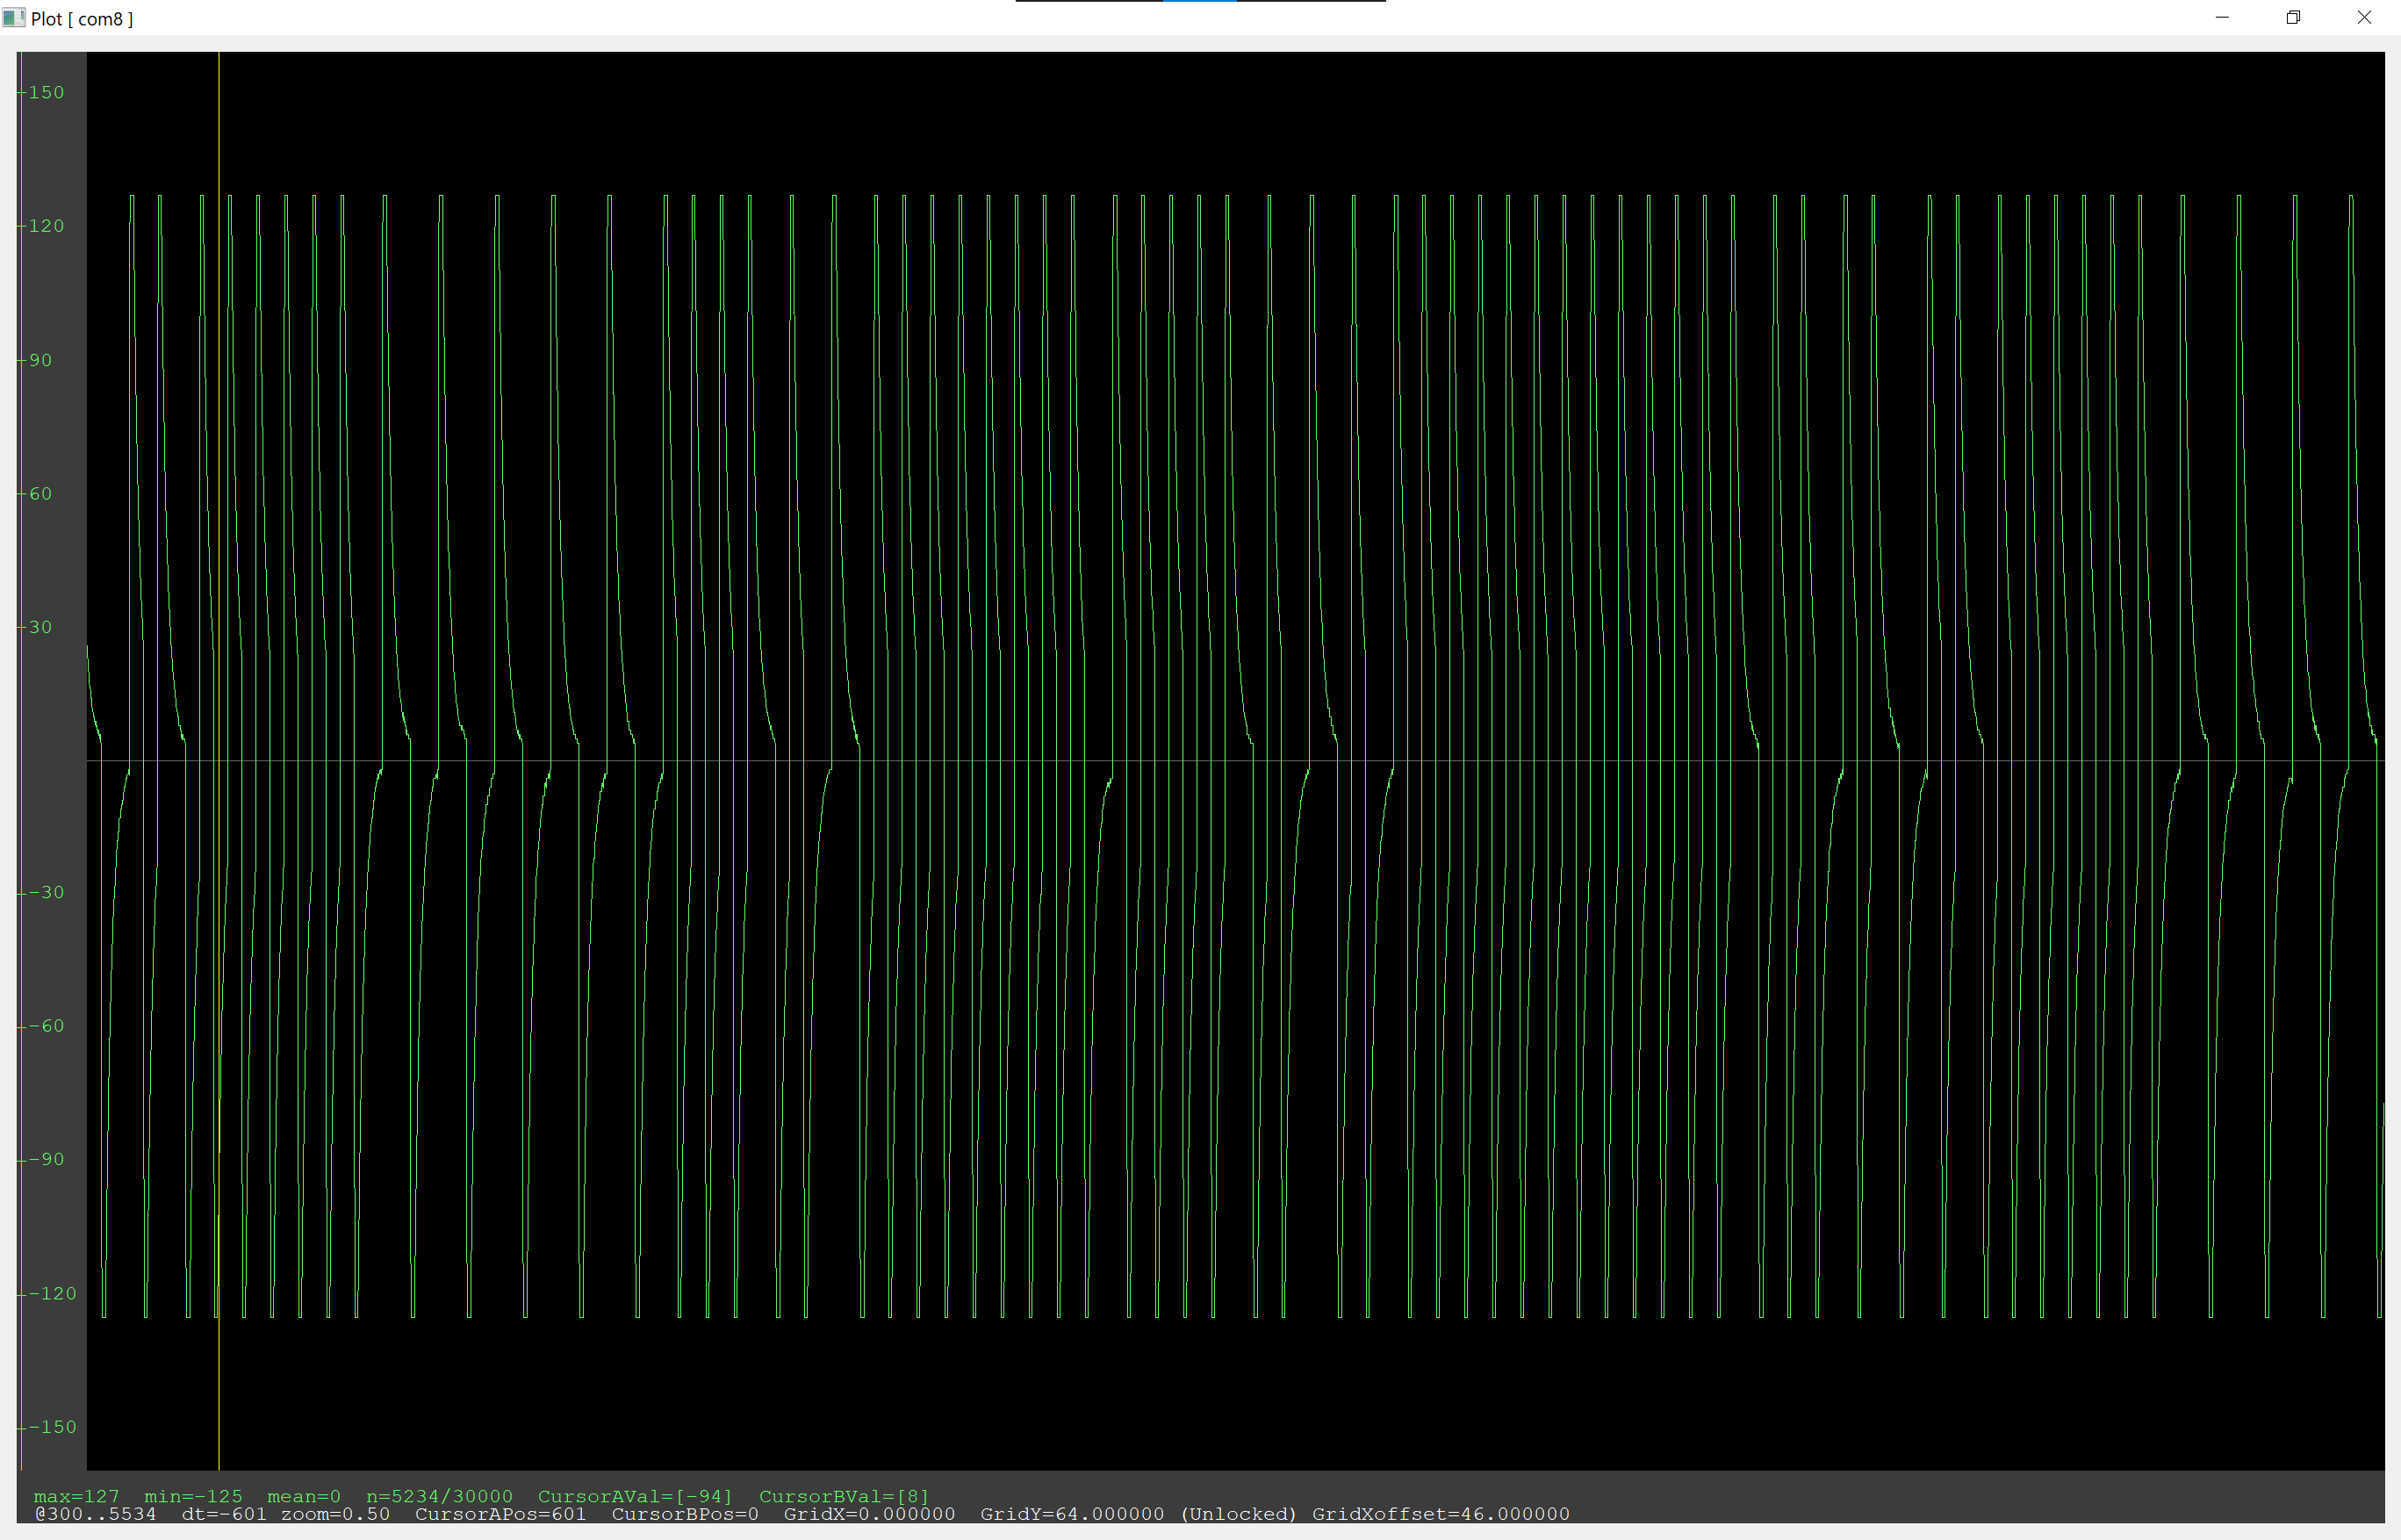This screenshot has width=2401, height=1540.
Task: Click the 150 y-axis label
Action: coord(46,92)
